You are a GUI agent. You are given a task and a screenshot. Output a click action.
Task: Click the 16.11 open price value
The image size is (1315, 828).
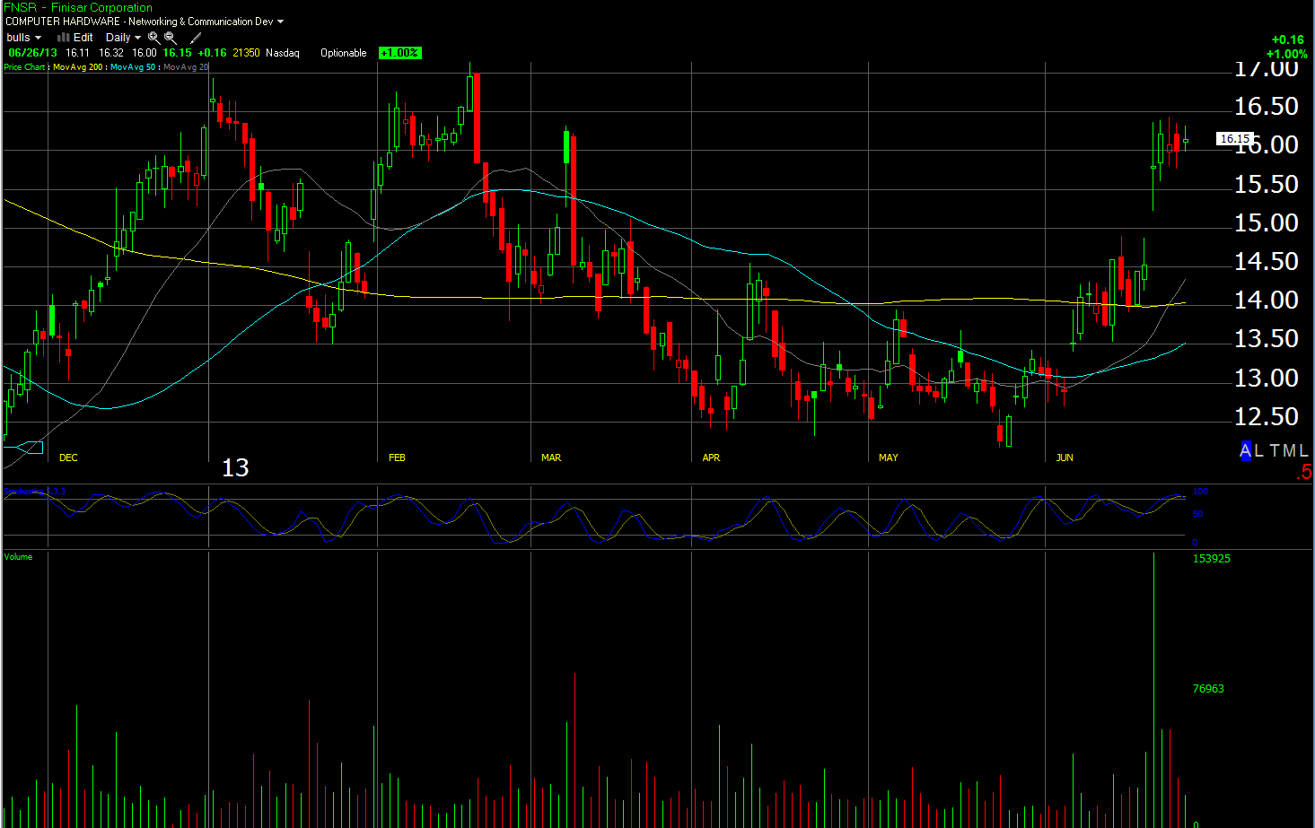click(77, 53)
